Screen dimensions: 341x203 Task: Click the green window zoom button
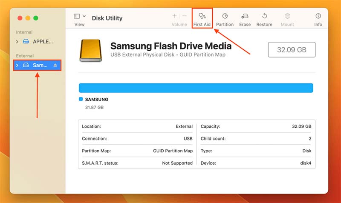click(x=36, y=18)
